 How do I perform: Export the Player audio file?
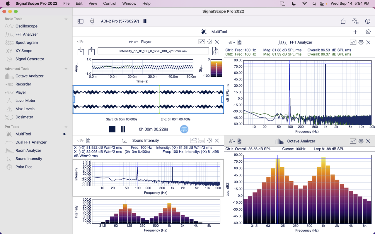coord(92,51)
